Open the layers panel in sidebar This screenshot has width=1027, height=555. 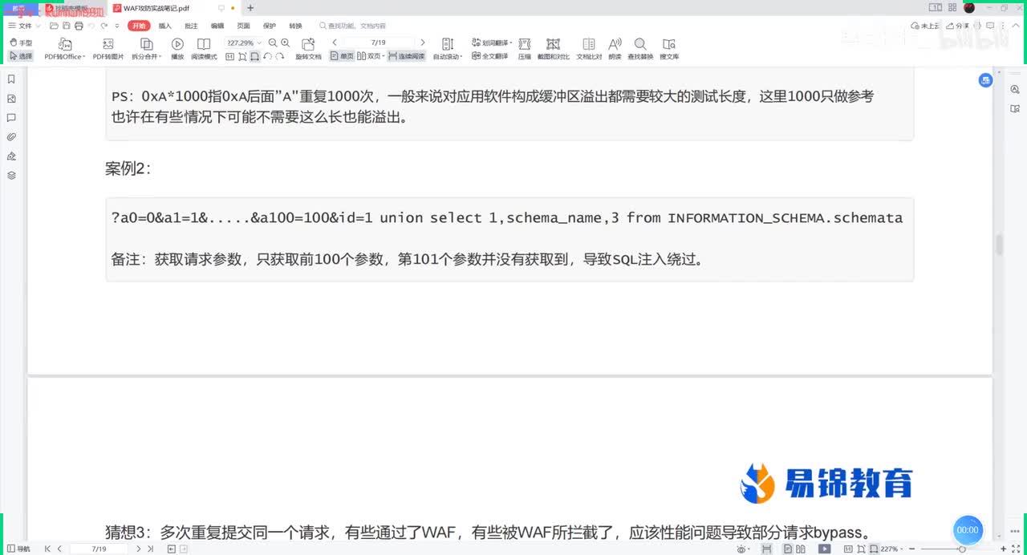(x=11, y=175)
